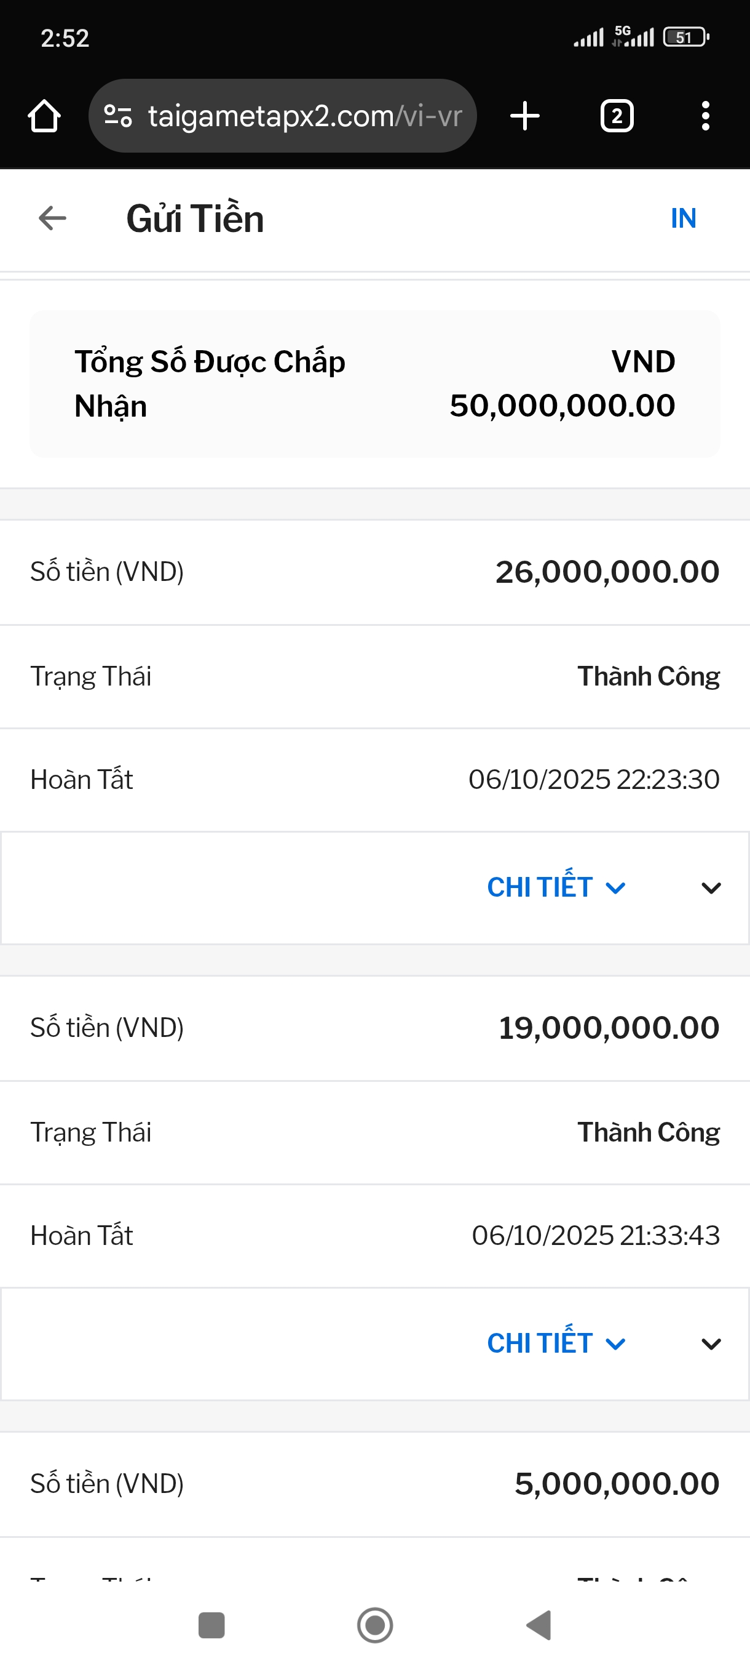Expand CHI TIẾT for the 19,000,000.00 deposit
Screen dimensions: 750x1669
[x=555, y=1343]
